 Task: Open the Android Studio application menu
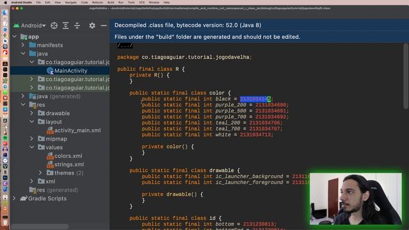[21, 3]
